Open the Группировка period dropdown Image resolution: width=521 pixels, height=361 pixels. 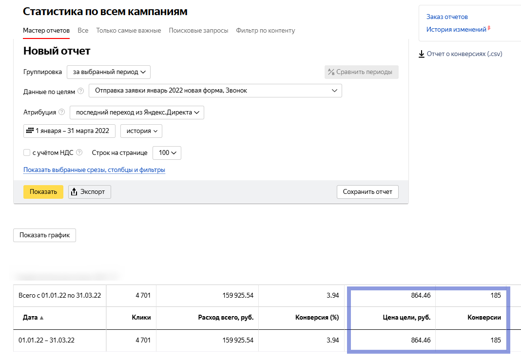[109, 72]
